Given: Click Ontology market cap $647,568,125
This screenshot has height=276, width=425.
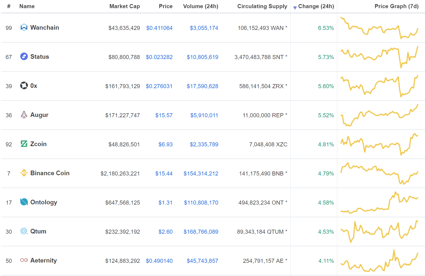Looking at the screenshot, I should (x=123, y=203).
